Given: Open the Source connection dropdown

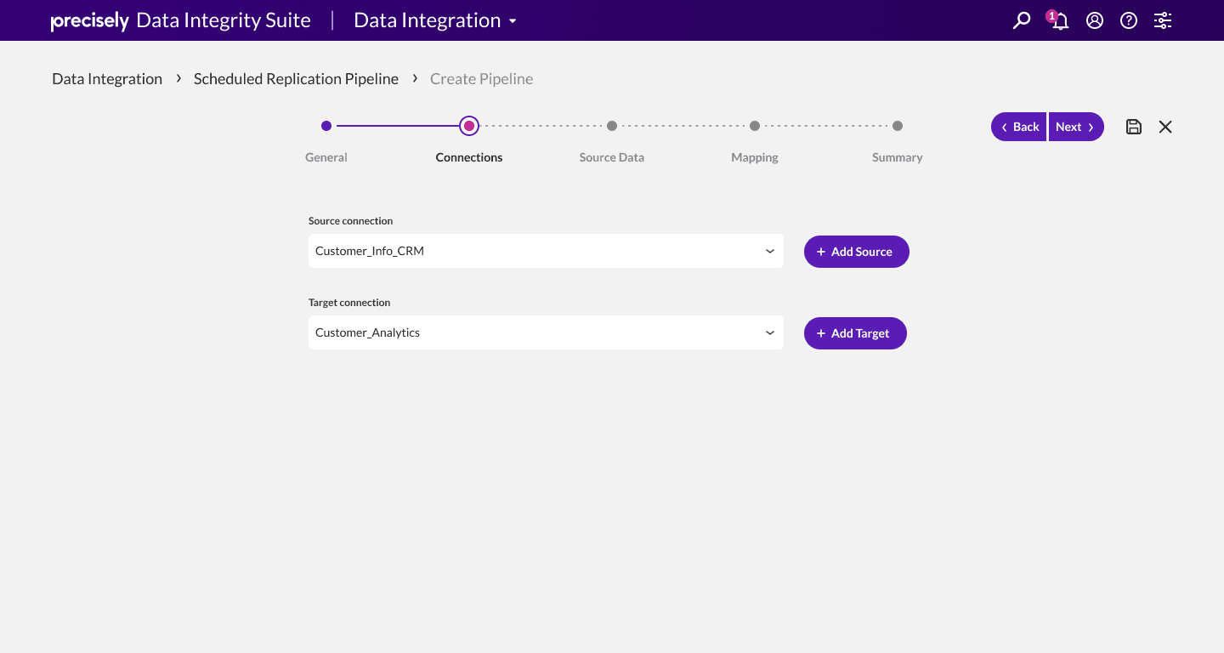Looking at the screenshot, I should pyautogui.click(x=546, y=251).
